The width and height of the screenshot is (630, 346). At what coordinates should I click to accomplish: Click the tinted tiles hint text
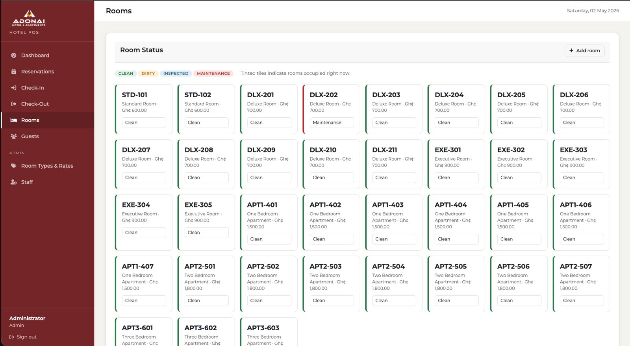point(295,73)
